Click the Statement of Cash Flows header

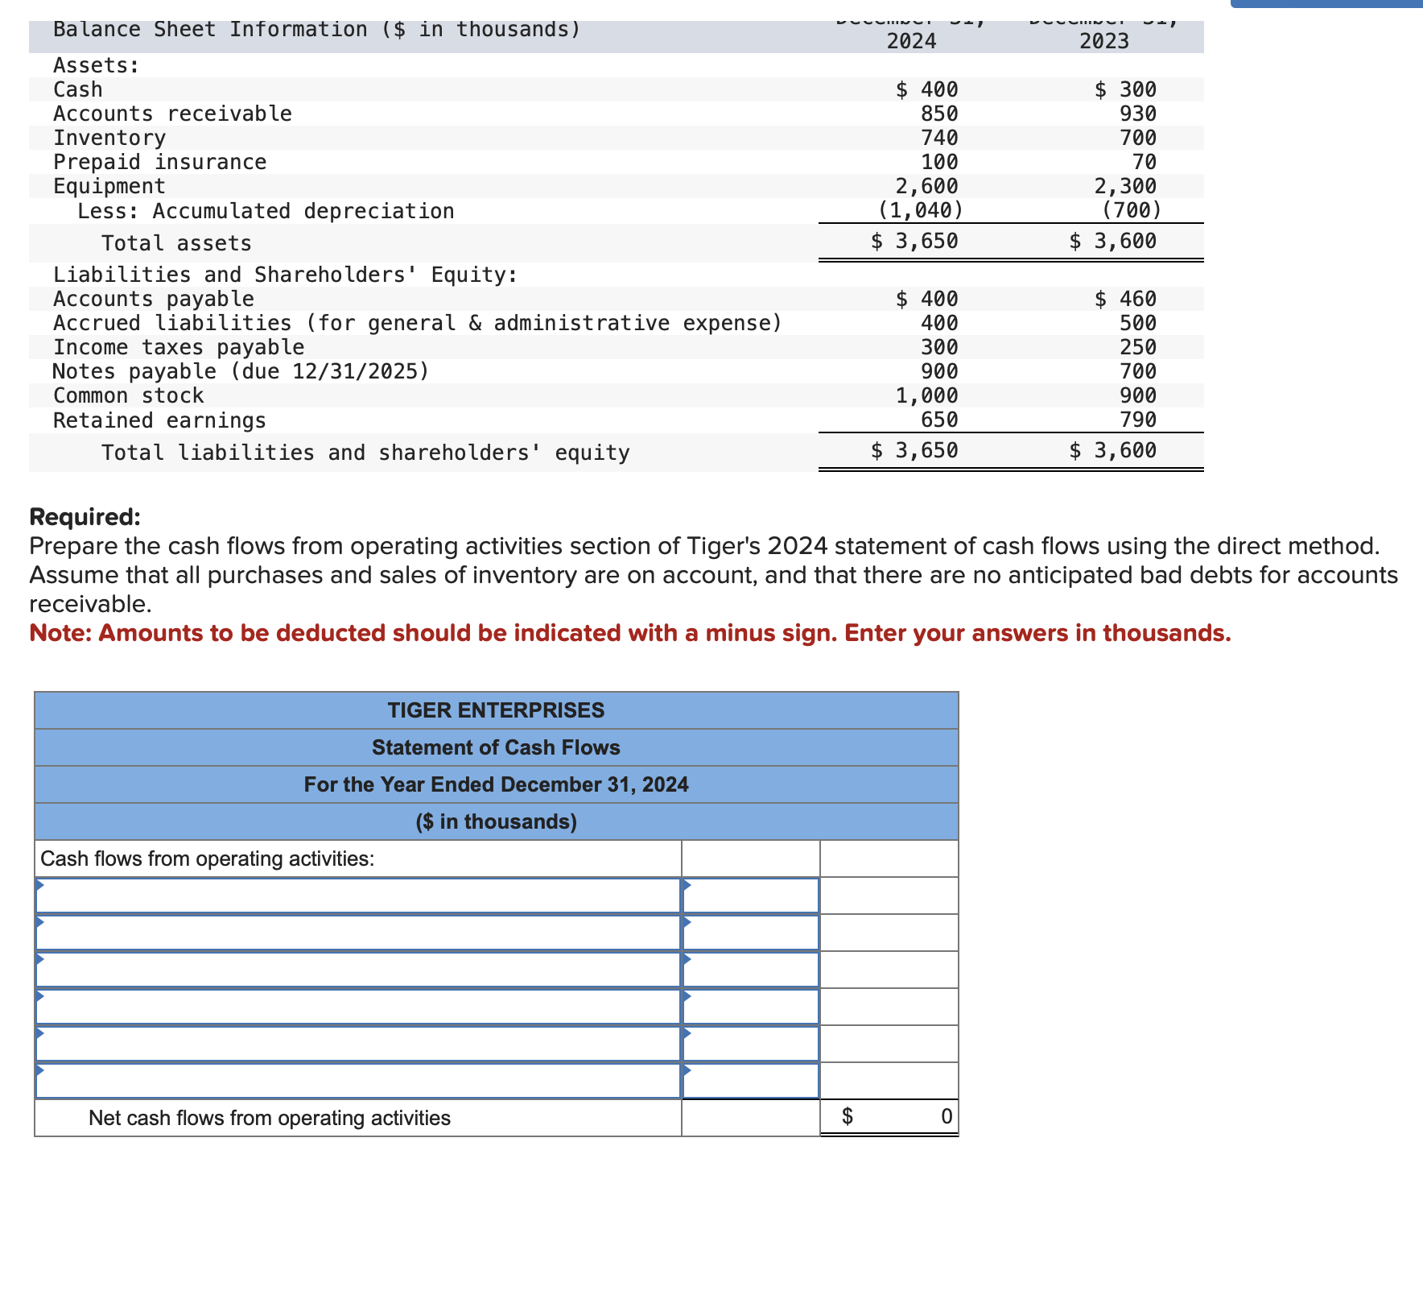(496, 747)
